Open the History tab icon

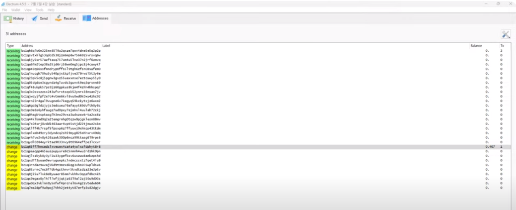tap(8, 19)
